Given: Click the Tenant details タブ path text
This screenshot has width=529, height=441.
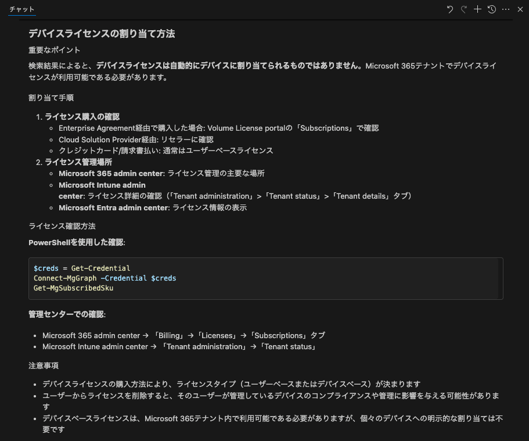Looking at the screenshot, I should pyautogui.click(x=371, y=196).
